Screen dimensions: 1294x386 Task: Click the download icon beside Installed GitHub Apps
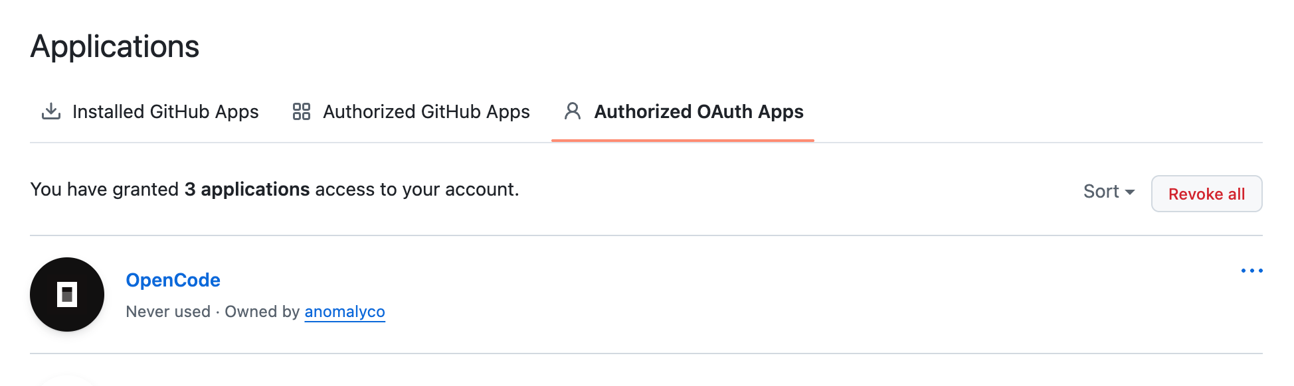pos(51,111)
